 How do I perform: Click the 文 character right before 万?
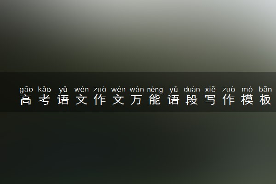[x=118, y=100]
